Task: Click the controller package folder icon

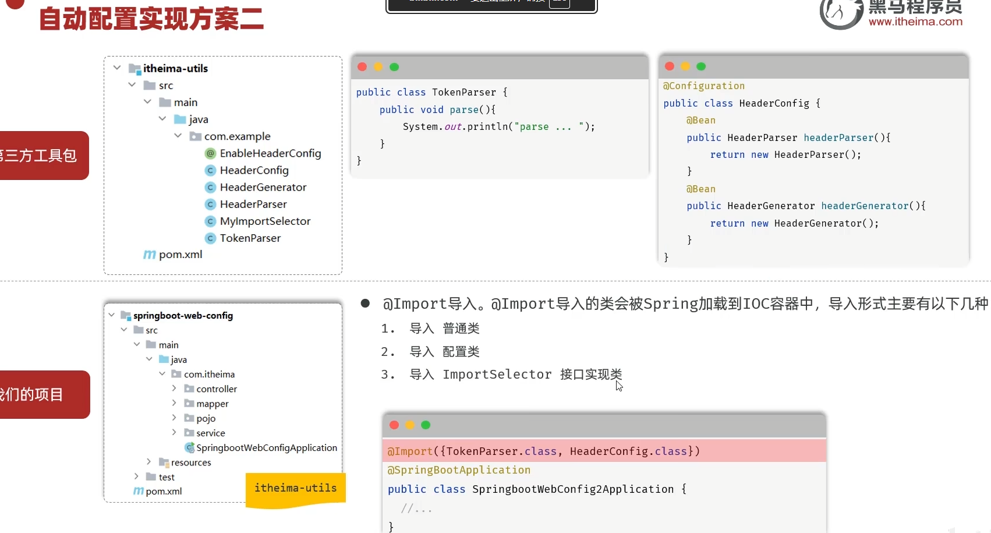Action: point(189,389)
